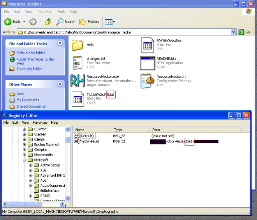Click the registry tree scroll down arrow

(x=68, y=198)
